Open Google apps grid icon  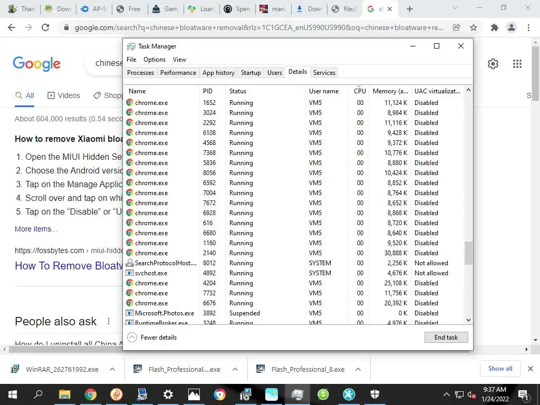517,64
